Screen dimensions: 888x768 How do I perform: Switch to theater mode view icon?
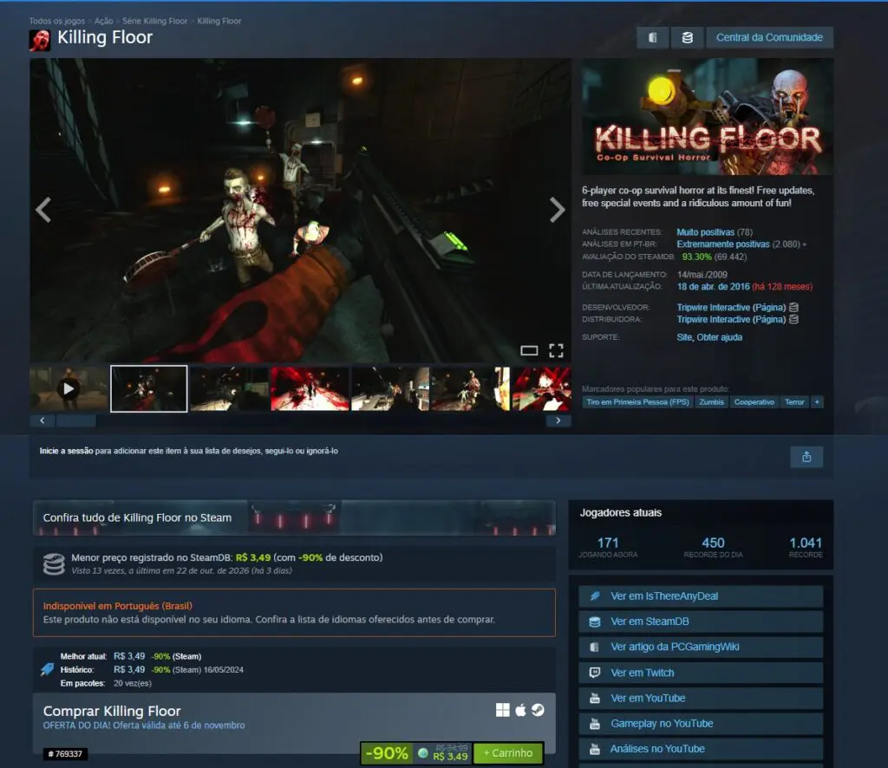(529, 351)
